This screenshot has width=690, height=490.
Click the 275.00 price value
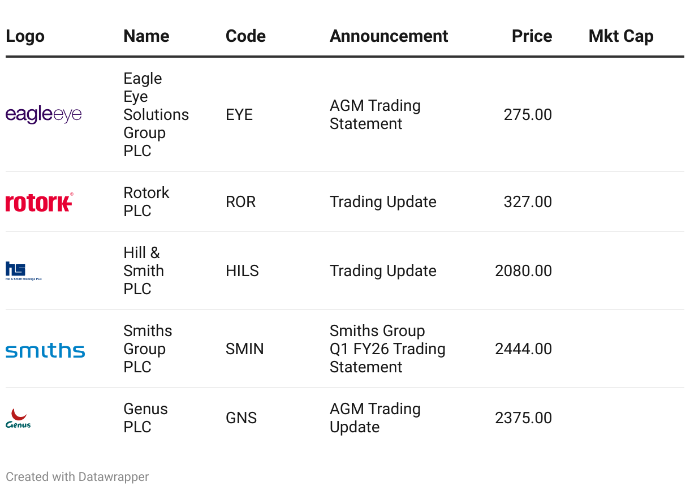point(528,115)
